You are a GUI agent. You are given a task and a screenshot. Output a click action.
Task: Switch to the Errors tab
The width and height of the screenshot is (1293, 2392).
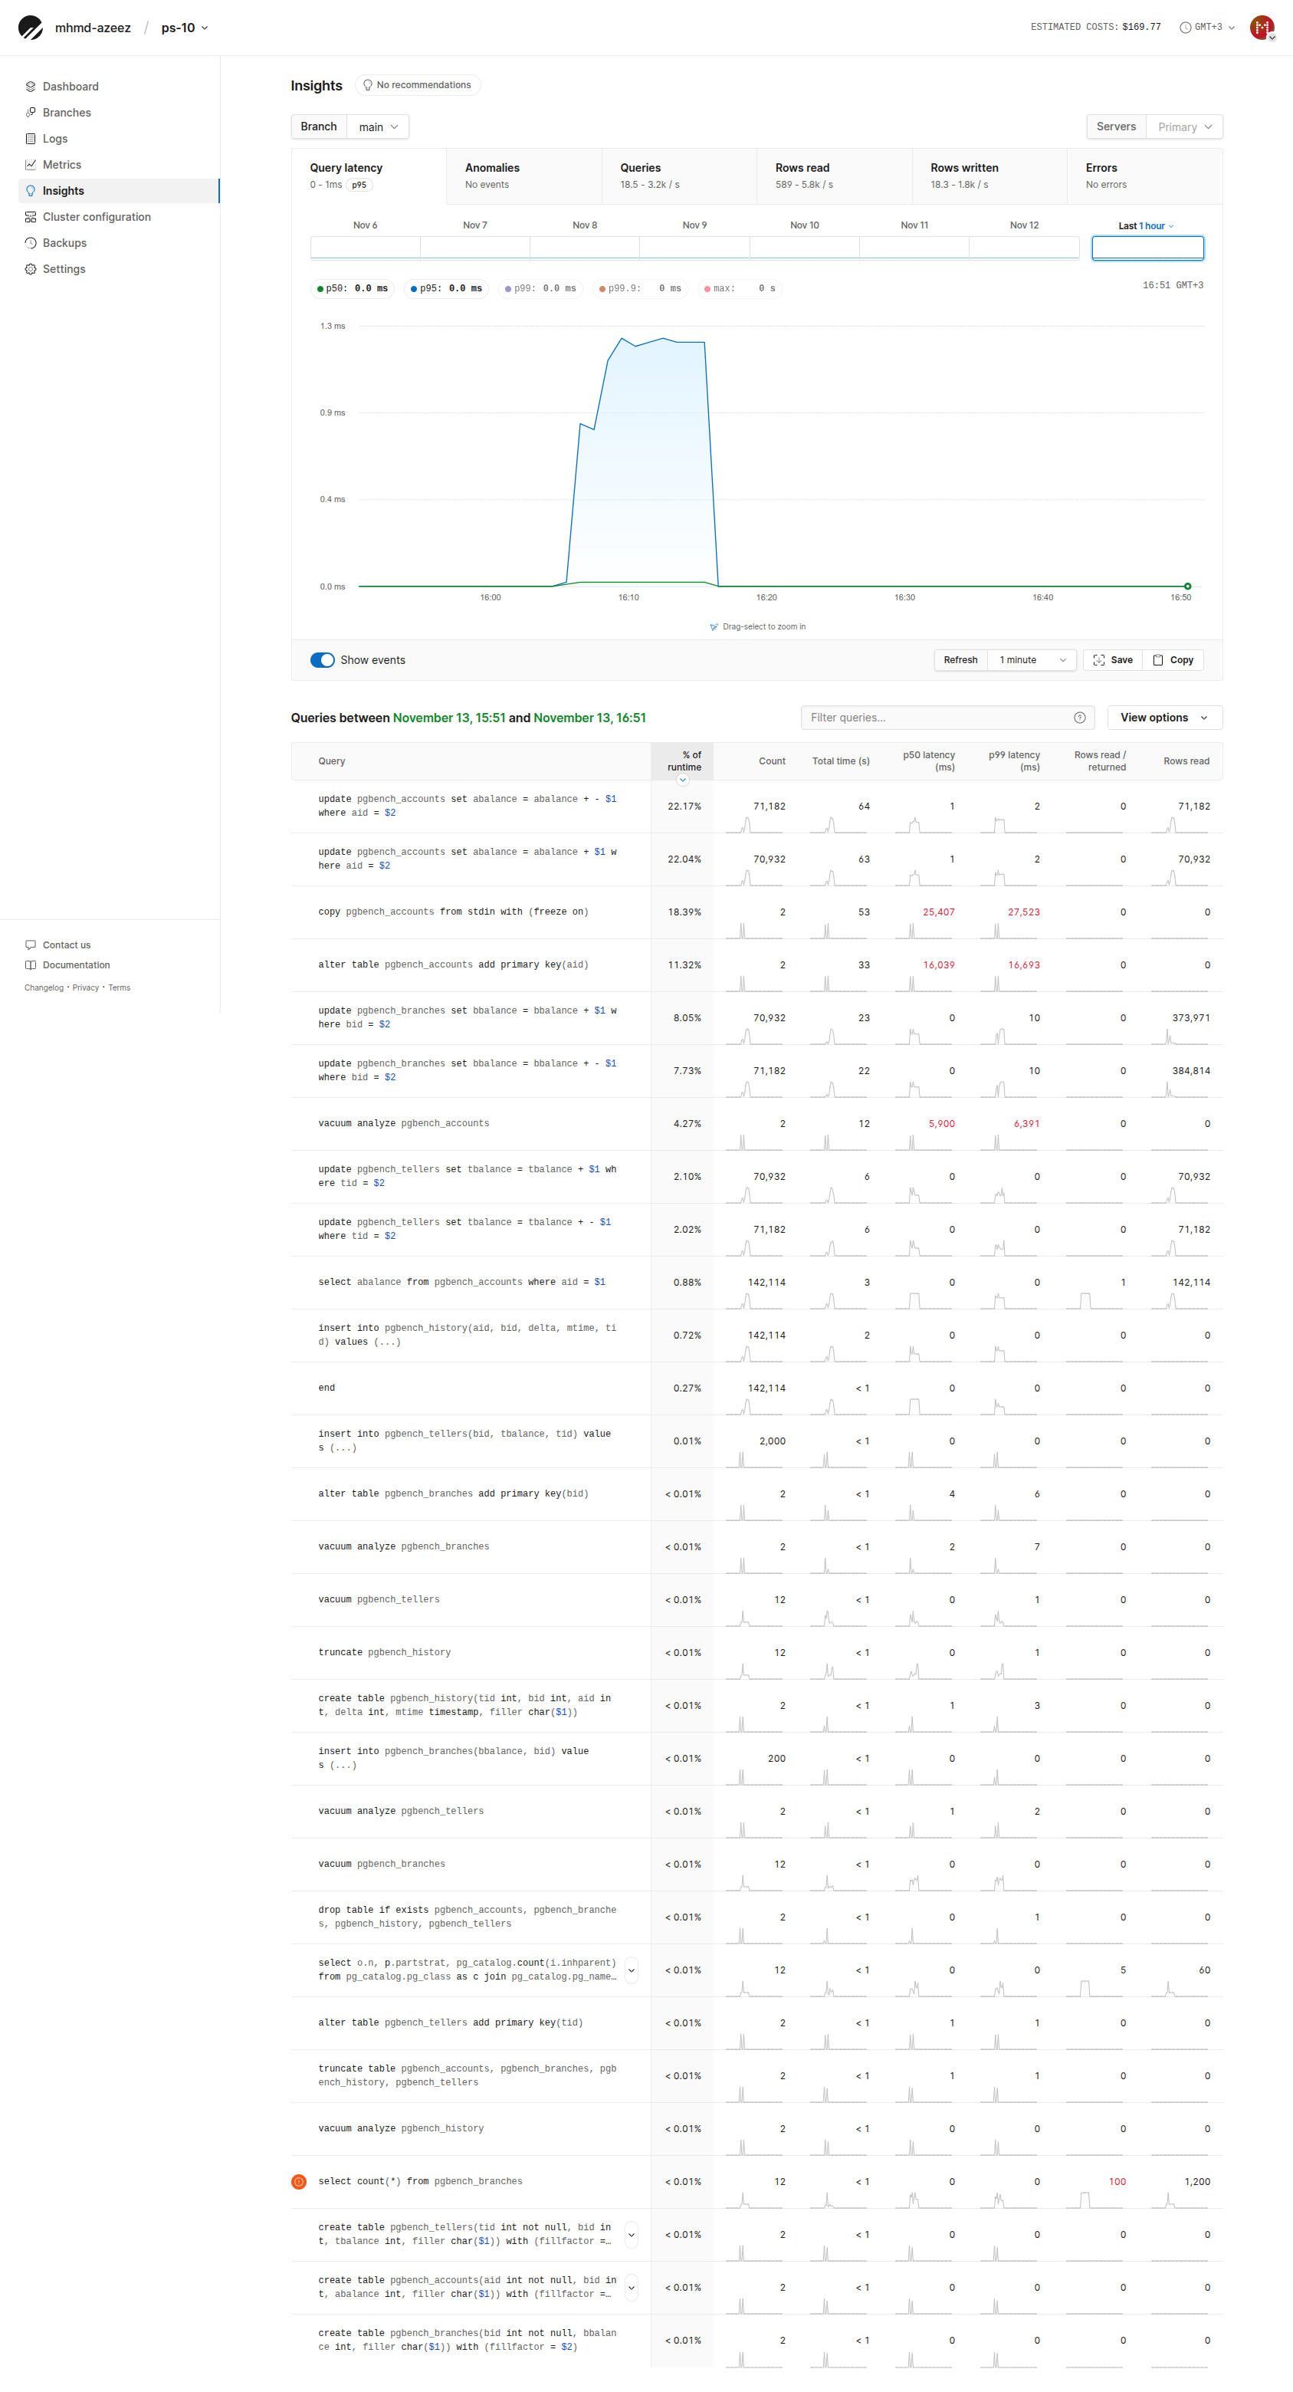coord(1101,176)
